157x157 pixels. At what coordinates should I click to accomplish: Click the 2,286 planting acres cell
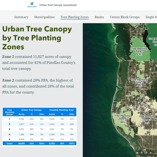point(52,134)
